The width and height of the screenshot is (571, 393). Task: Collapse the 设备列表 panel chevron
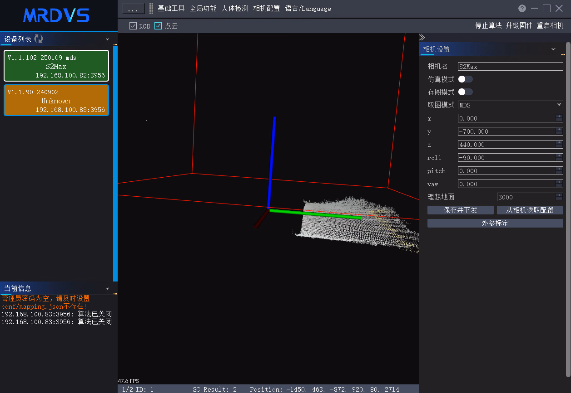pyautogui.click(x=108, y=39)
